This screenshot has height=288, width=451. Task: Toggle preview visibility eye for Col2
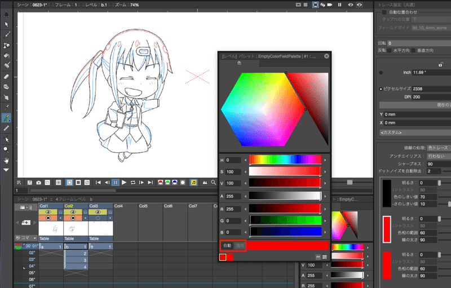click(x=73, y=212)
